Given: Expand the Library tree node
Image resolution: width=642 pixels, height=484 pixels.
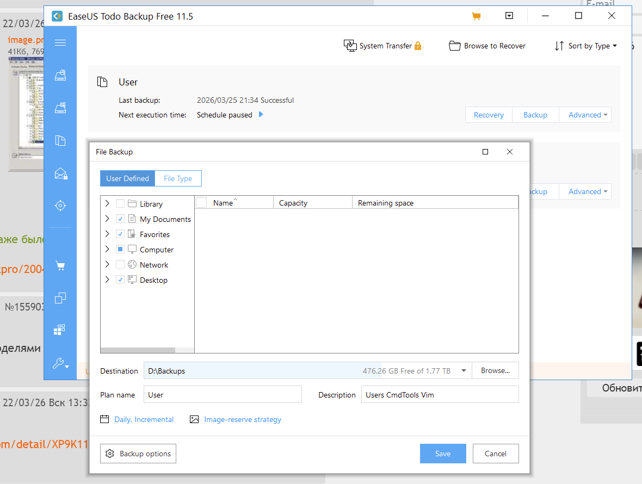Looking at the screenshot, I should (107, 203).
